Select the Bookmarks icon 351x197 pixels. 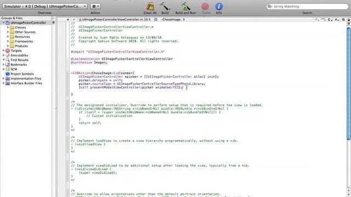point(8,65)
